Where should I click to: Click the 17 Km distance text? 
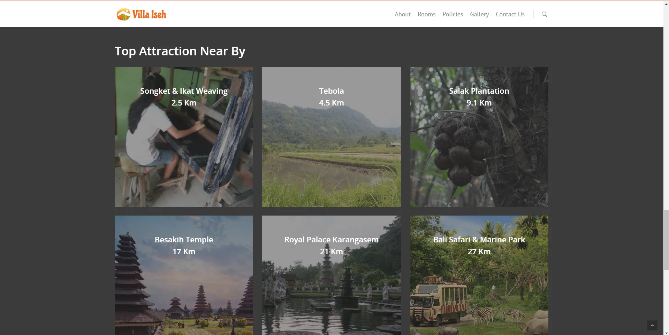[184, 251]
